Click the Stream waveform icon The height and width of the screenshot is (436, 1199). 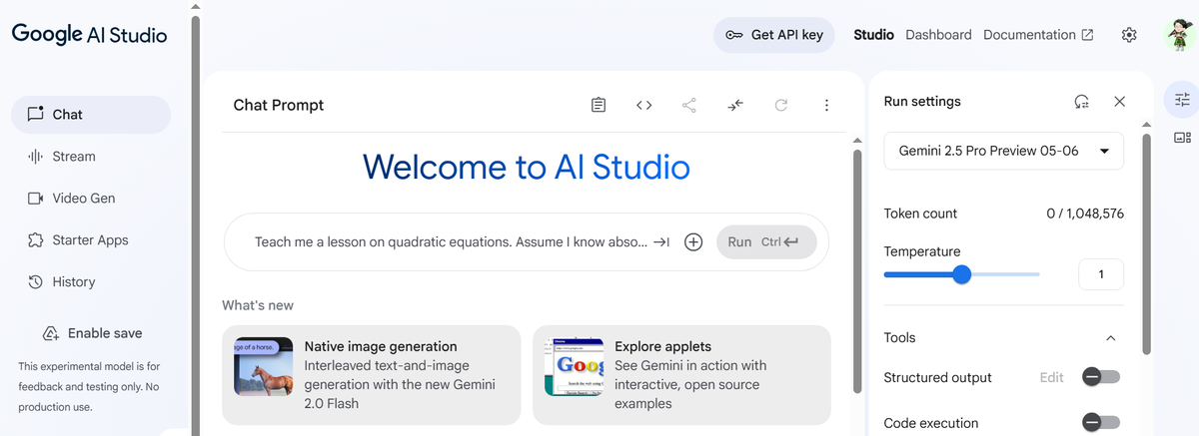pyautogui.click(x=36, y=157)
